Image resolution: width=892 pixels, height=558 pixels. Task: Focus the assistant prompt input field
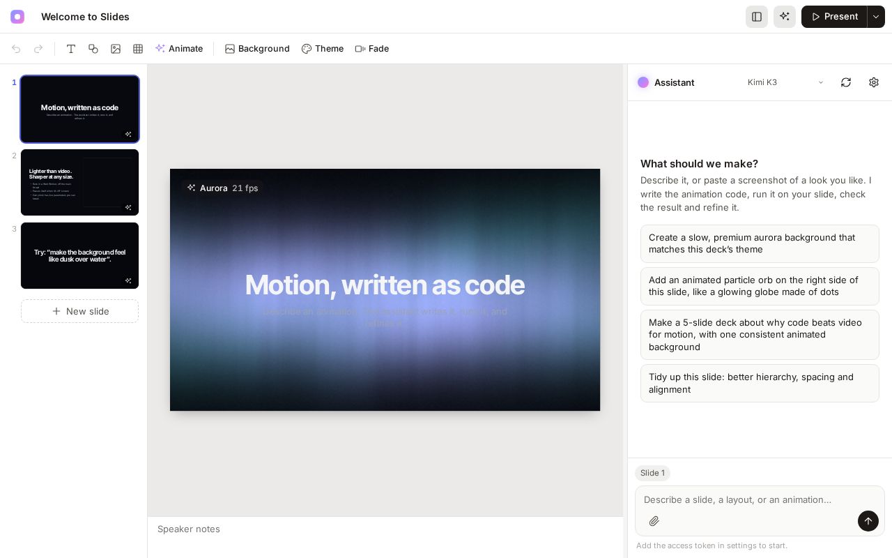(760, 499)
